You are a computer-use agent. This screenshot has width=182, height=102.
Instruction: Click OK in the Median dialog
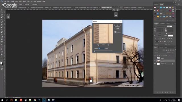click(117, 25)
